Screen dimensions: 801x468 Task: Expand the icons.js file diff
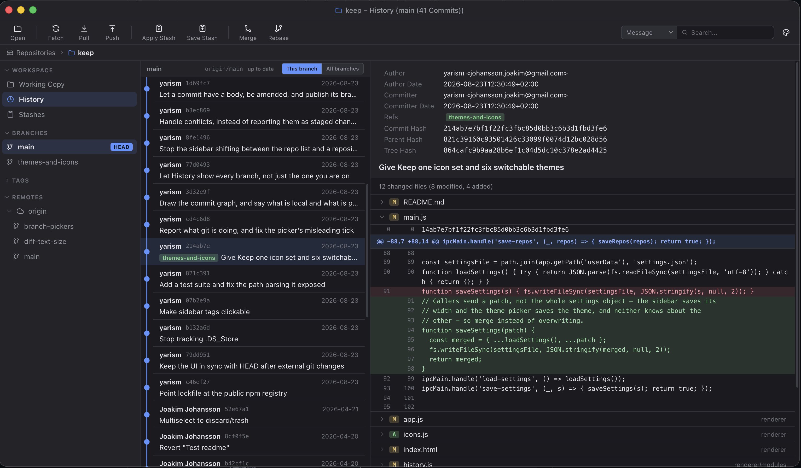coord(382,434)
